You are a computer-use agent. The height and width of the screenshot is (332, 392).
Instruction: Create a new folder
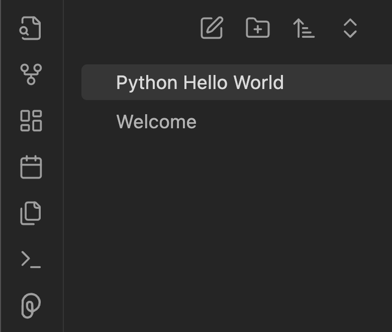pyautogui.click(x=258, y=28)
